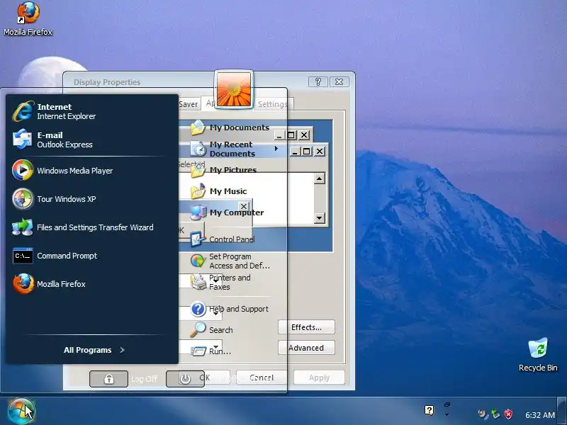Open Internet Explorer from the Start menu

[55, 111]
